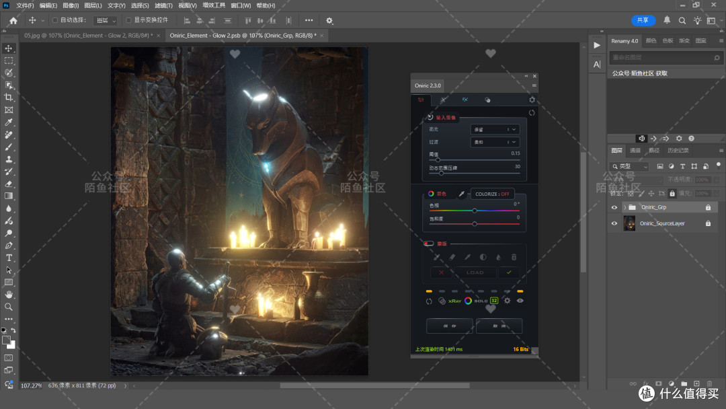726x409 pixels.
Task: Select the Zoom tool
Action: (x=9, y=307)
